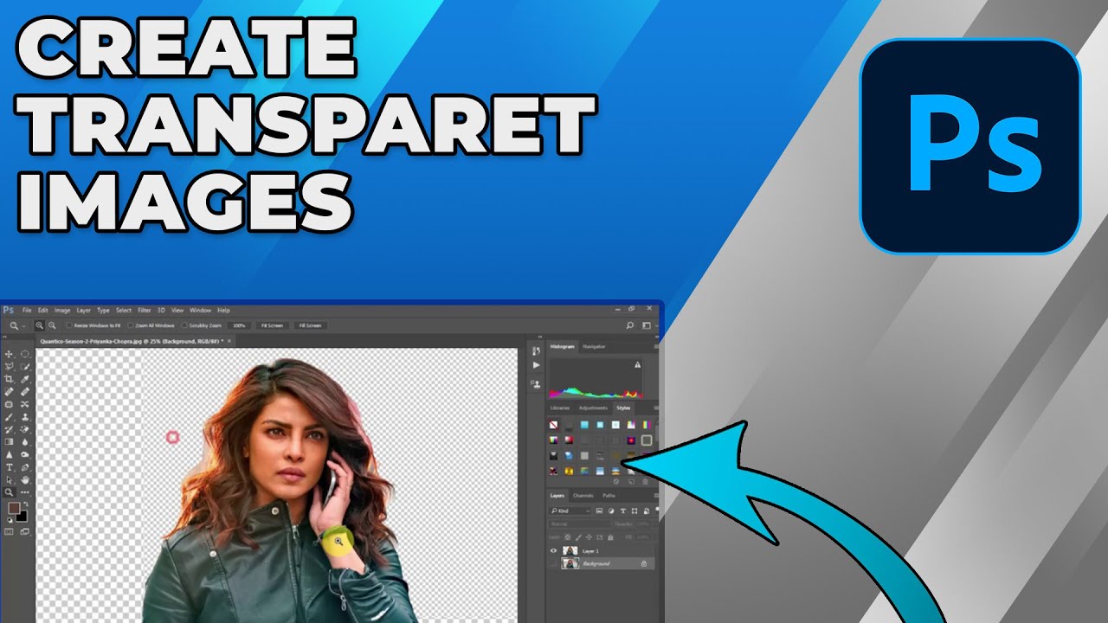Open the Edit Toolbar ellipsis
The width and height of the screenshot is (1108, 623).
tap(25, 492)
